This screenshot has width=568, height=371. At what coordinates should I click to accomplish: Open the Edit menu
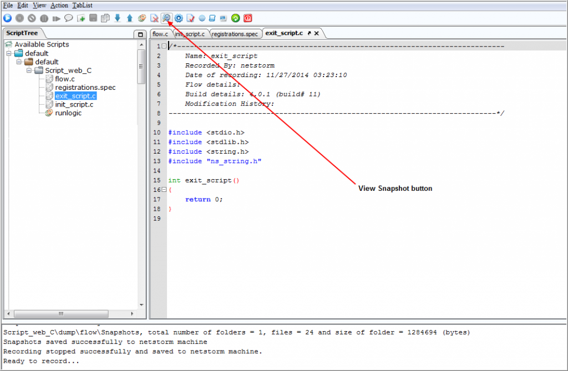click(x=22, y=6)
